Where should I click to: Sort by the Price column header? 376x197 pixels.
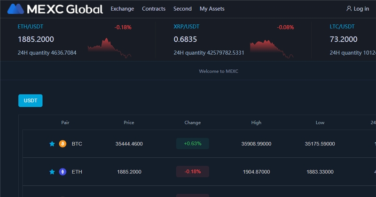129,123
